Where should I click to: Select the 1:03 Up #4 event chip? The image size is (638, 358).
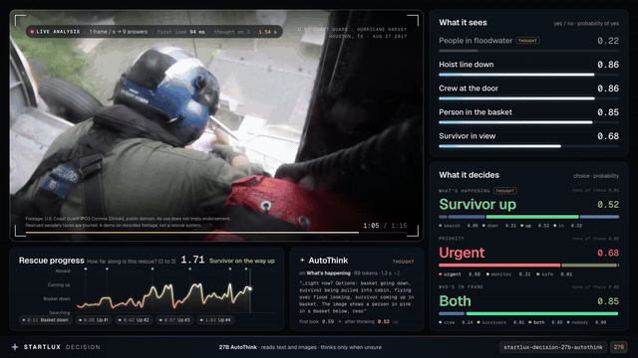point(215,320)
